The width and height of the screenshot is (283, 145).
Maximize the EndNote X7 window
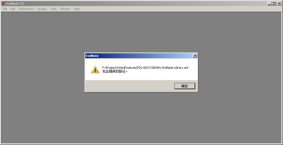click(274, 3)
